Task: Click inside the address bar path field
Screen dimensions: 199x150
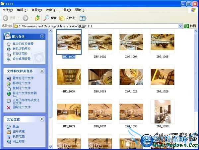Action: 96,26
